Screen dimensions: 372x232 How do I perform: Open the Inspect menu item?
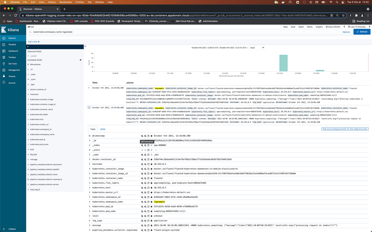click(319, 27)
